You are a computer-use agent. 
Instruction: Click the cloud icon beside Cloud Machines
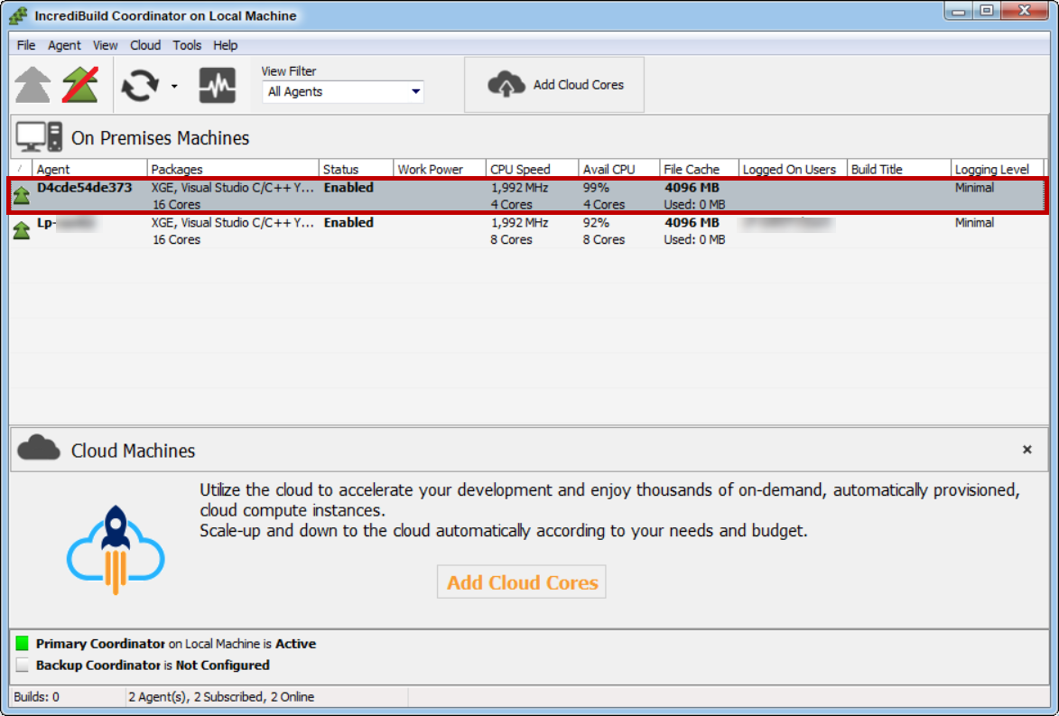pos(39,449)
